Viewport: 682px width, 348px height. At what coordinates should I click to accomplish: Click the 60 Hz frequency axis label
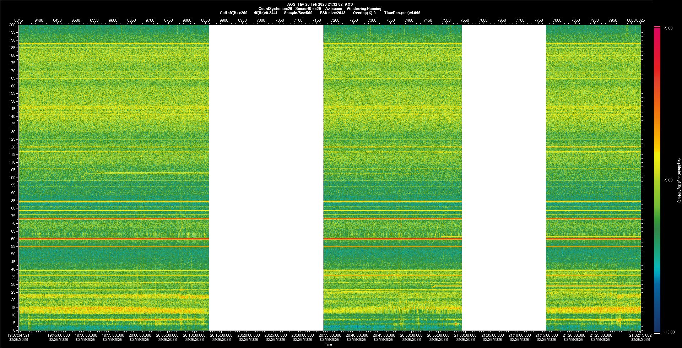click(x=13, y=239)
